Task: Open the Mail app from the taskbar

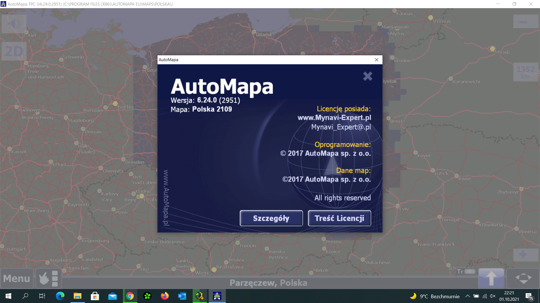Action: click(x=112, y=296)
